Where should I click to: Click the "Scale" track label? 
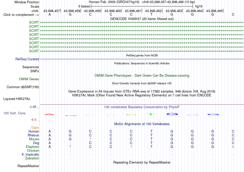(x=35, y=6)
